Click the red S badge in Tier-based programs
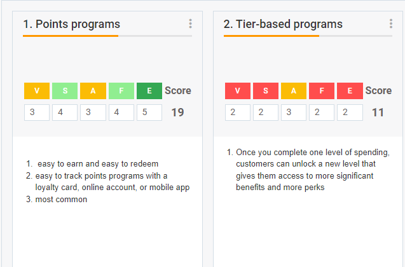Viewport: 405px width, 267px height. pyautogui.click(x=266, y=91)
